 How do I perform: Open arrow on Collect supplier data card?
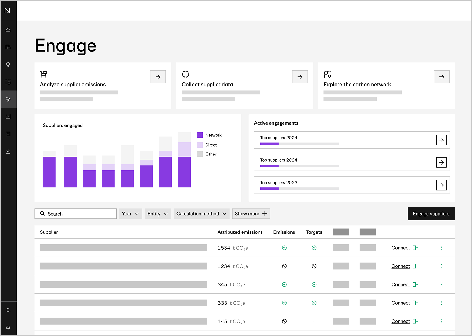300,77
